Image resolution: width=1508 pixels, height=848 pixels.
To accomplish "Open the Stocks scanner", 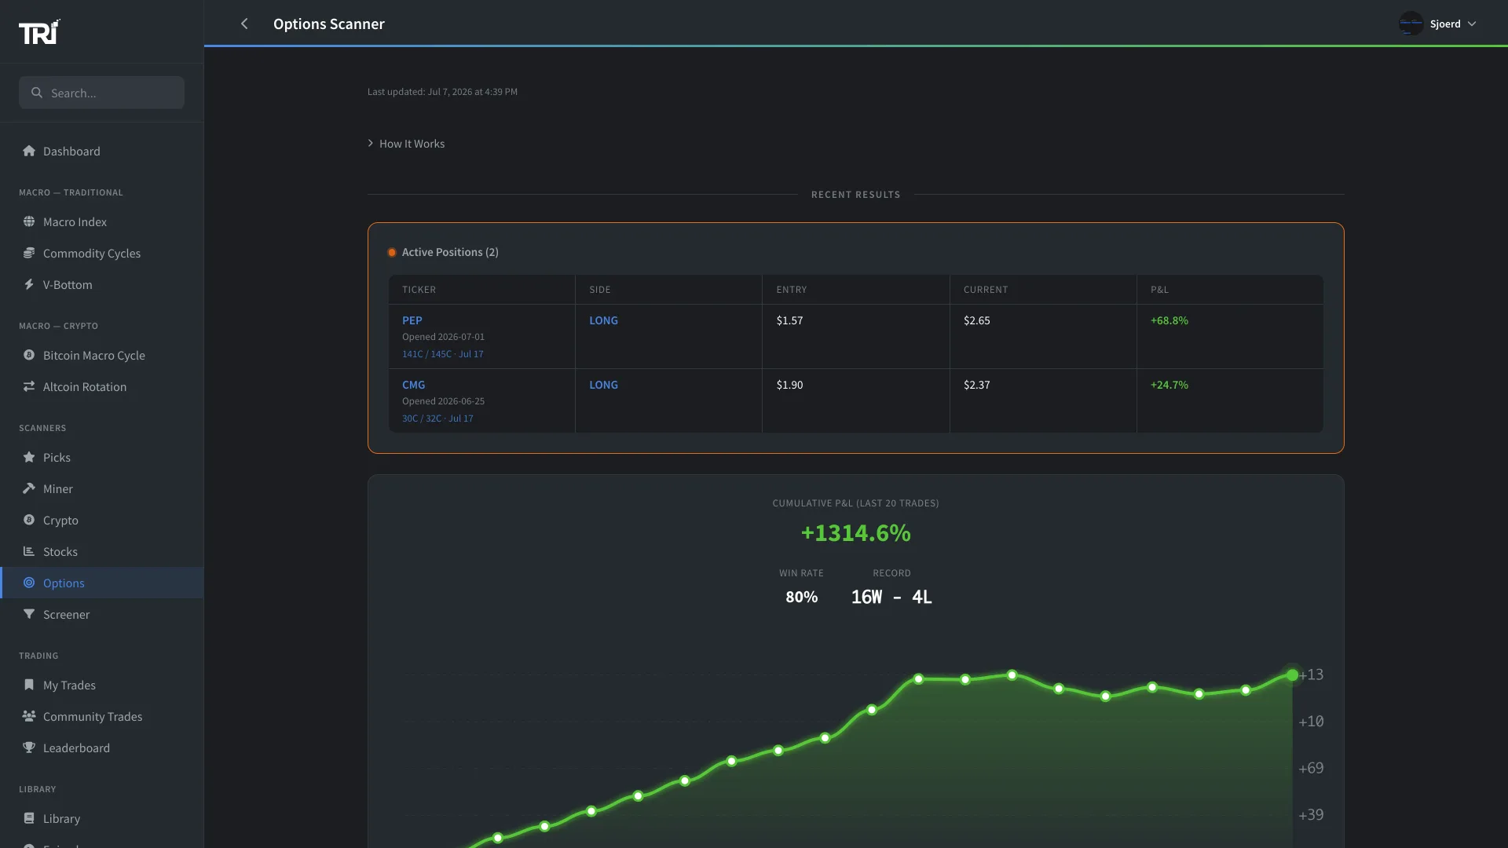I will coord(102,551).
